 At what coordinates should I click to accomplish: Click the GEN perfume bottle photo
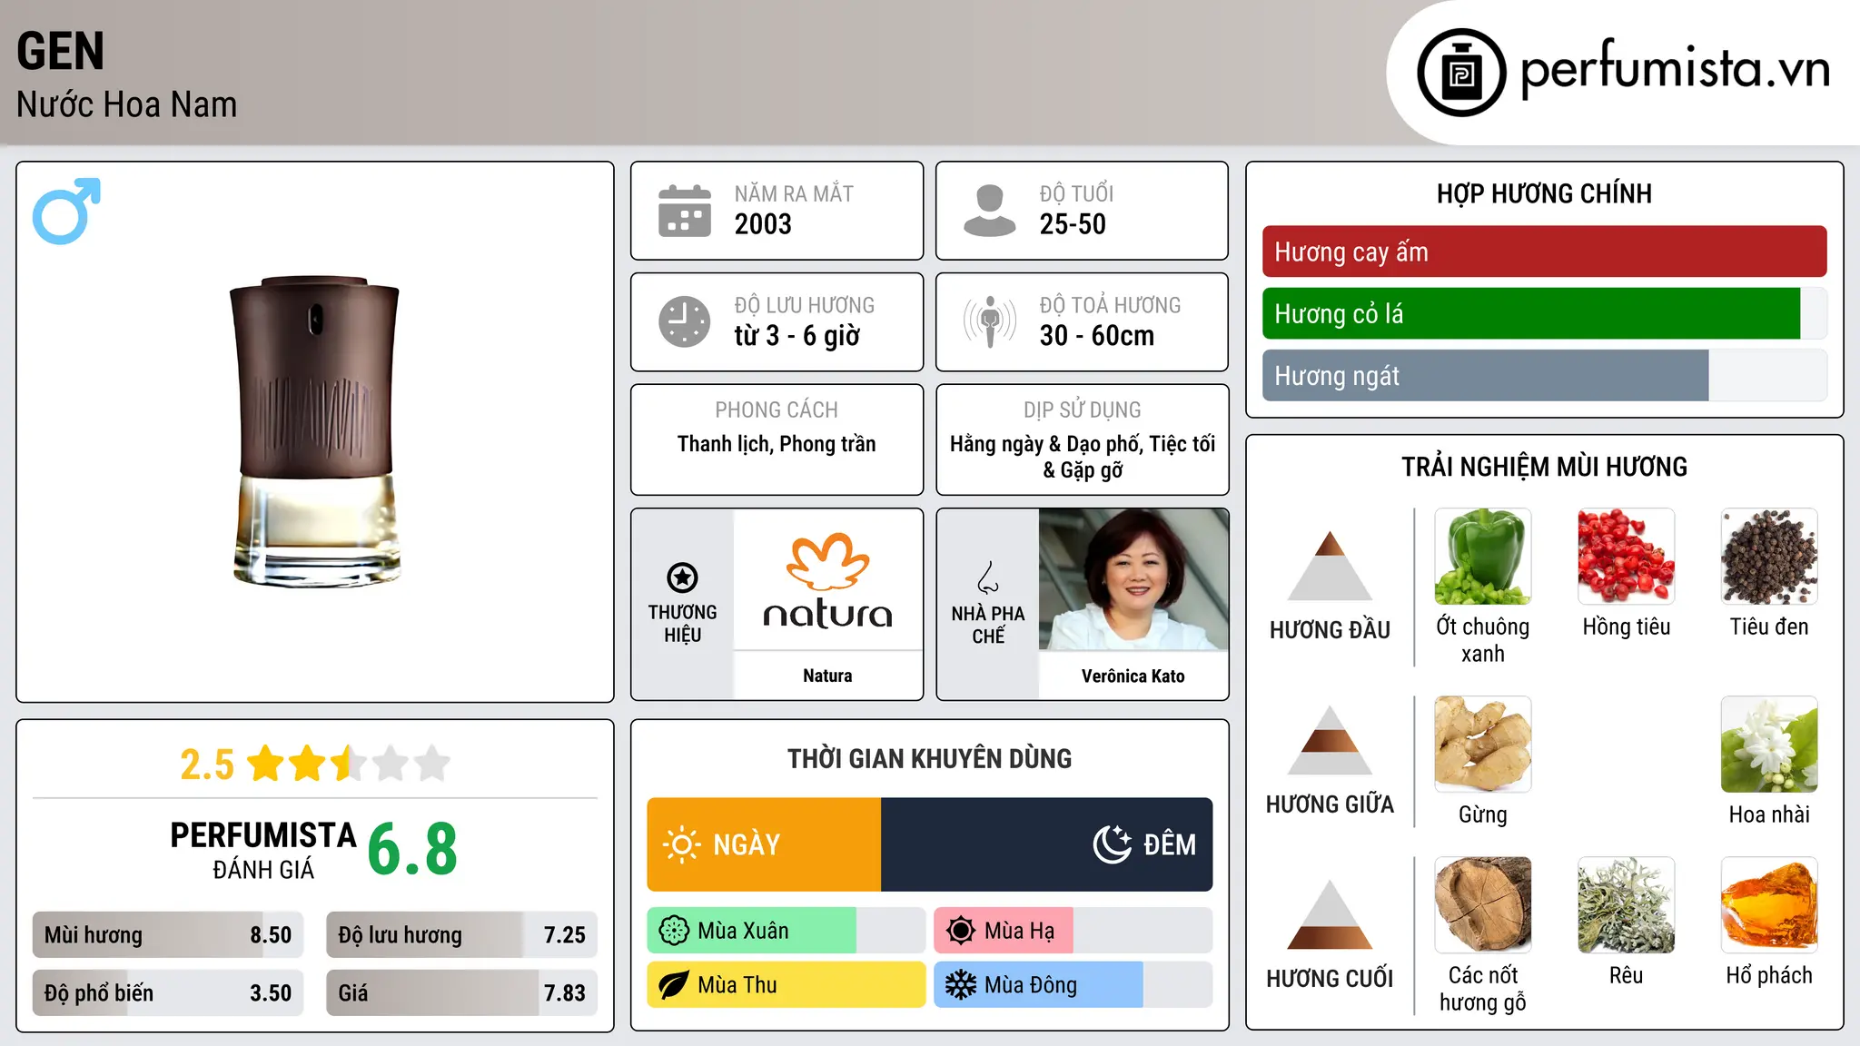point(315,431)
